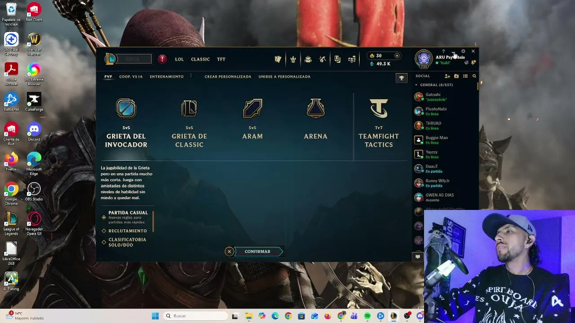575x323 pixels.
Task: Open File Explorer from the taskbar
Action: click(x=248, y=316)
